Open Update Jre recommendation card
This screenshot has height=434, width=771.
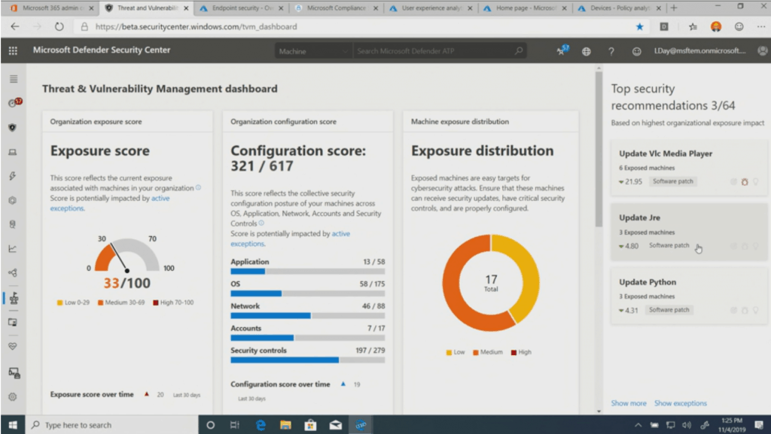[x=688, y=232]
